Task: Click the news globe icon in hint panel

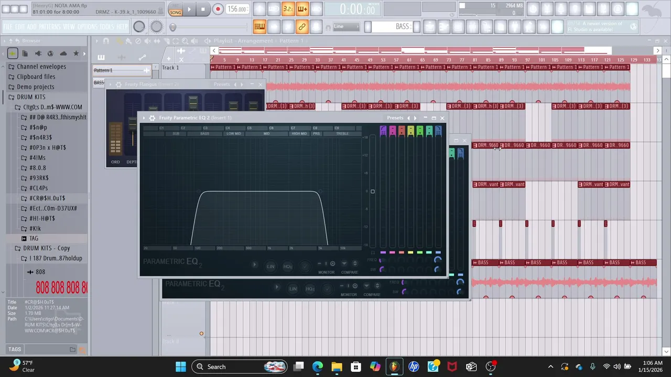Action: [633, 26]
